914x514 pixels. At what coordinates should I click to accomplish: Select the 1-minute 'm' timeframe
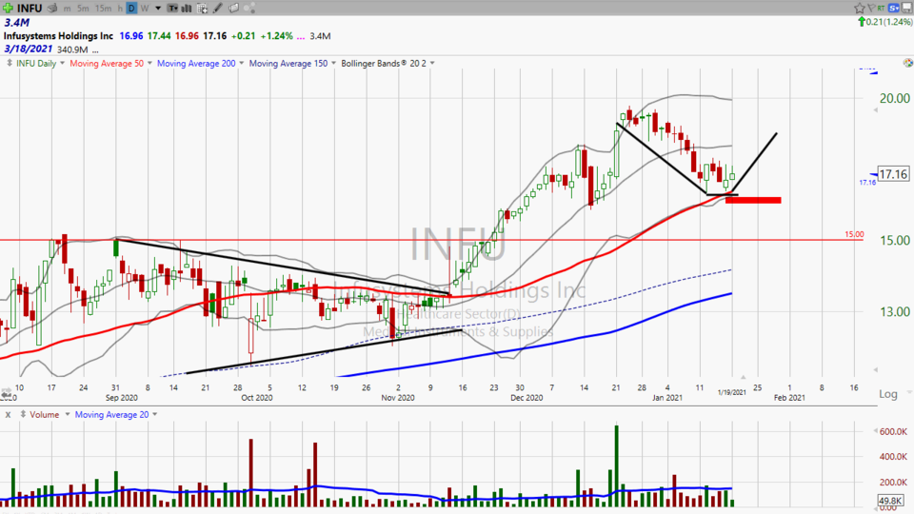68,9
